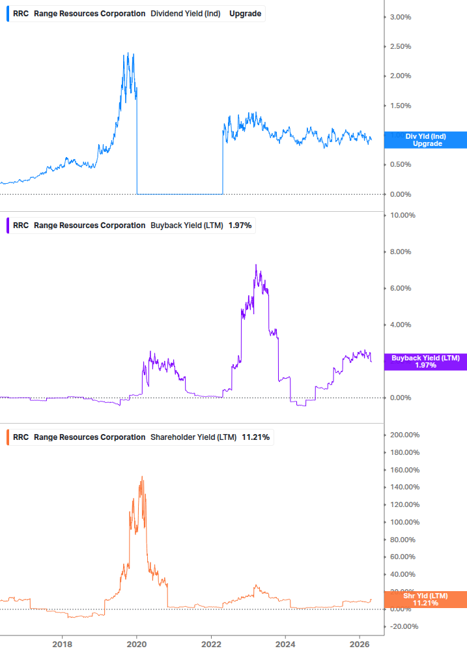Click the purple Buyback Yield 1.97% axis tag
The height and width of the screenshot is (655, 467).
[x=425, y=362]
